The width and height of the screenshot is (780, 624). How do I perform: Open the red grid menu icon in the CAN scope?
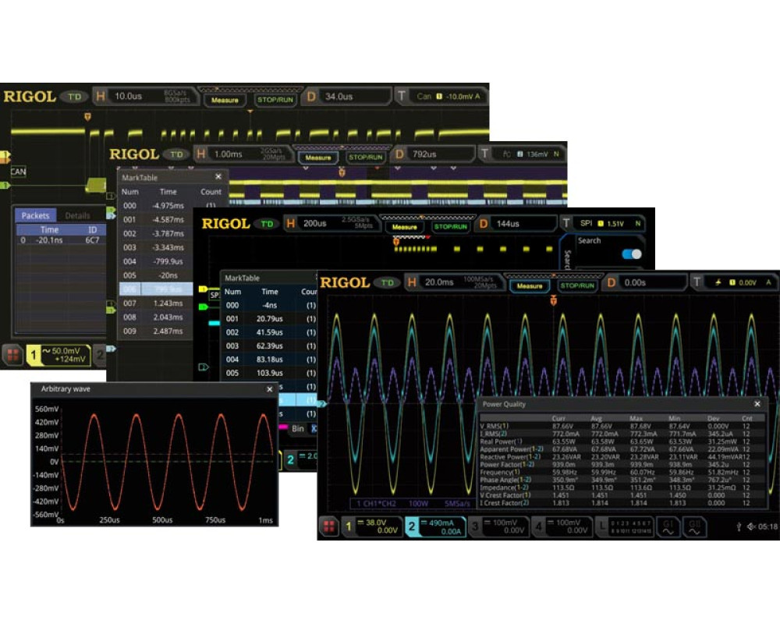point(13,356)
